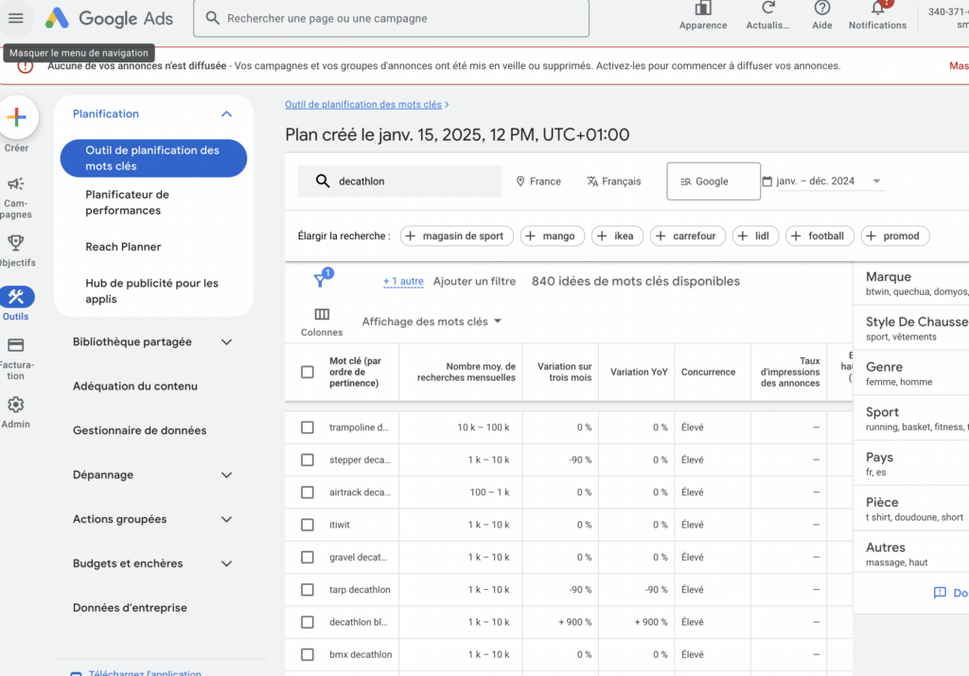Open Campagnes megaphone icon in sidebar

click(15, 184)
